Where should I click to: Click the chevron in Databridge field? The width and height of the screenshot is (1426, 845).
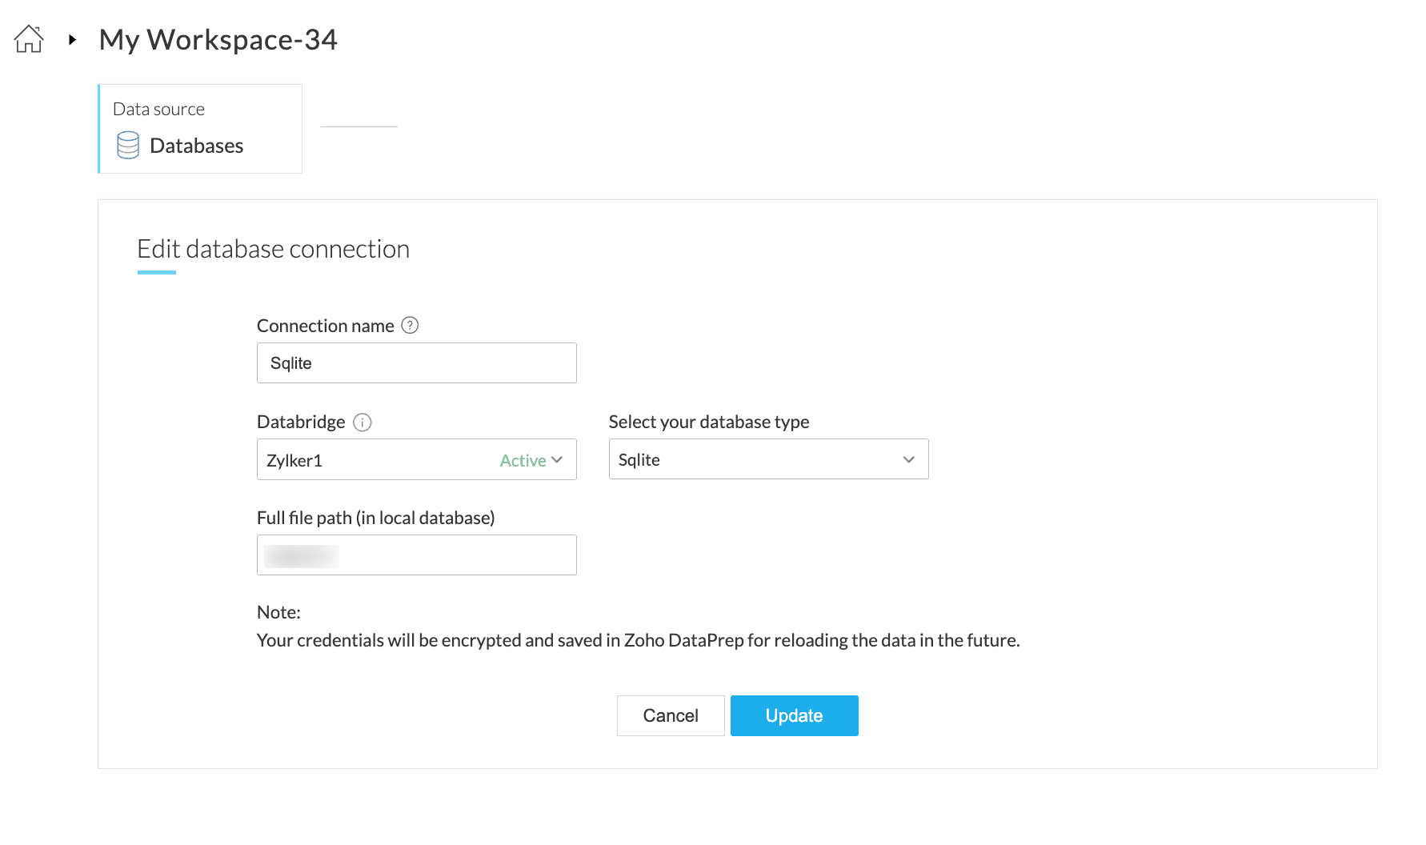(x=558, y=460)
